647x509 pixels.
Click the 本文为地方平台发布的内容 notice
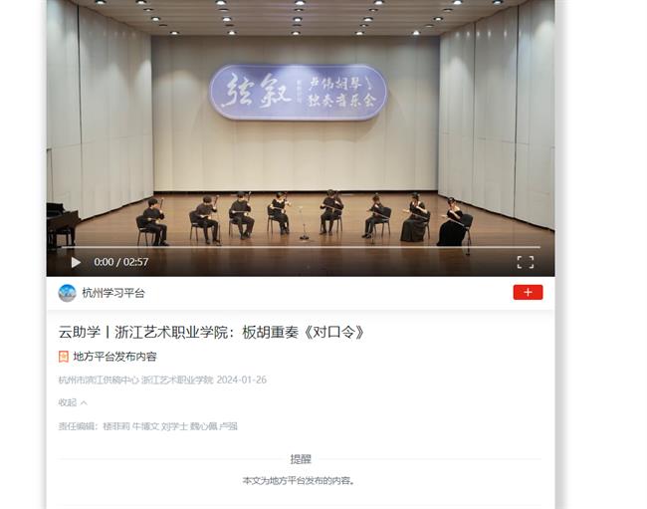pos(299,481)
